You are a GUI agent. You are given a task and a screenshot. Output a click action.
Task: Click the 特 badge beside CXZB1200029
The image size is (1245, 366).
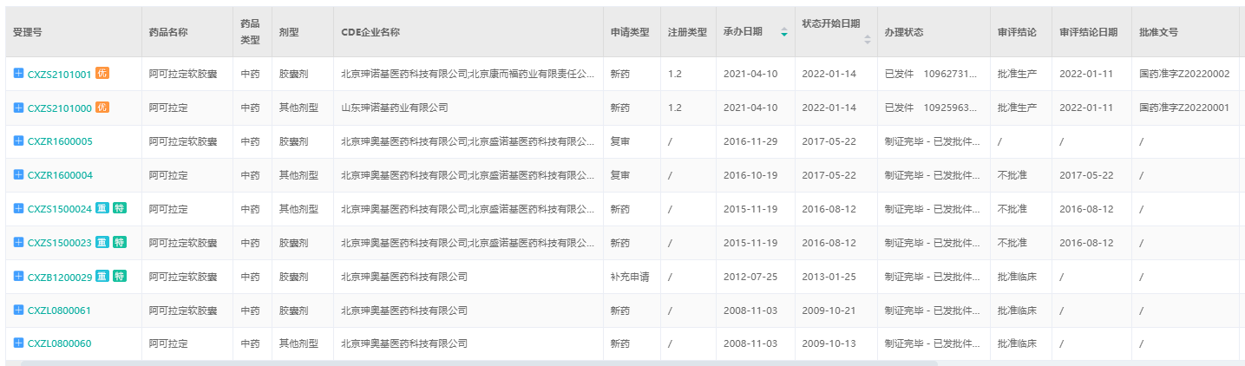point(120,277)
